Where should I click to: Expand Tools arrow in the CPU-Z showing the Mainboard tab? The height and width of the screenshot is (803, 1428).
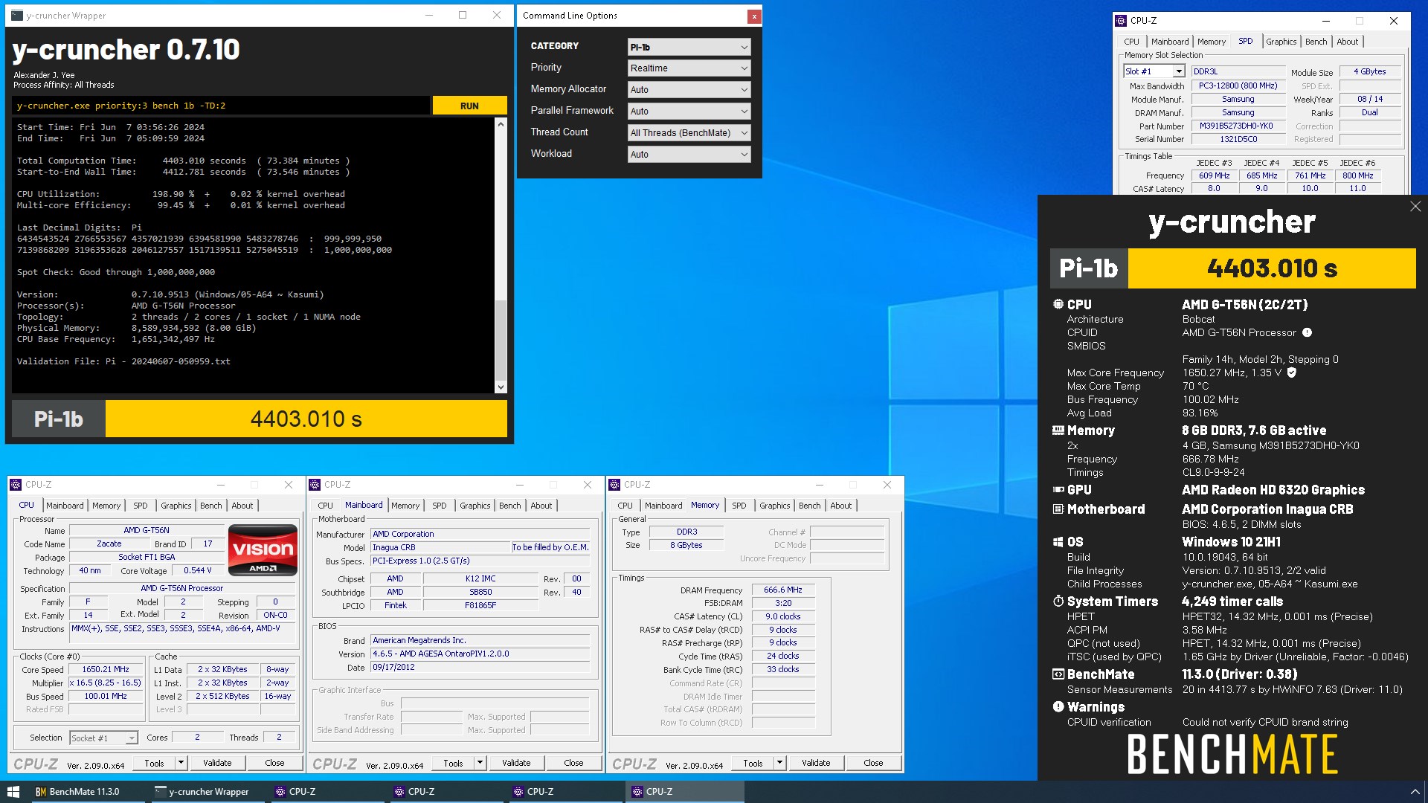point(480,763)
